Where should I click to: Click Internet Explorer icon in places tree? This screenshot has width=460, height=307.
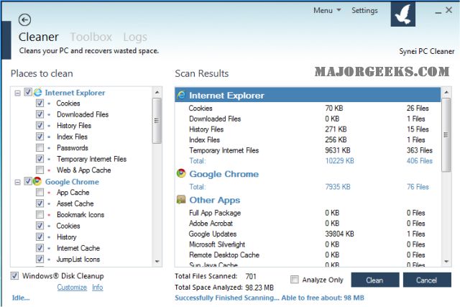38,93
